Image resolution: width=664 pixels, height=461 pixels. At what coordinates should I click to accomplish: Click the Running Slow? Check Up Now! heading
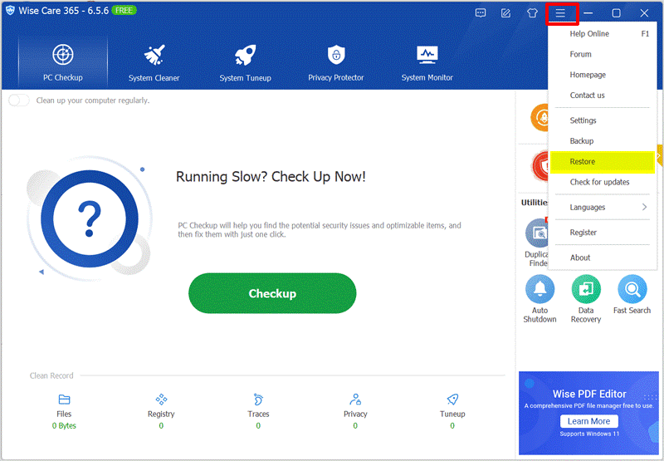click(271, 177)
